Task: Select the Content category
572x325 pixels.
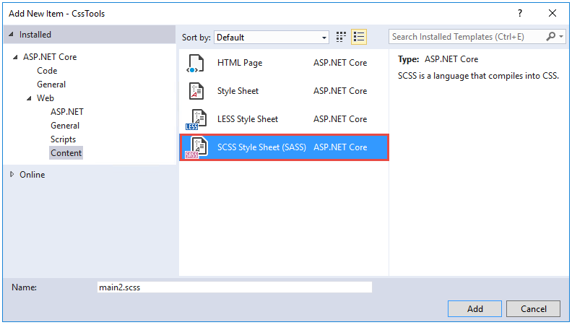Action: coord(66,153)
